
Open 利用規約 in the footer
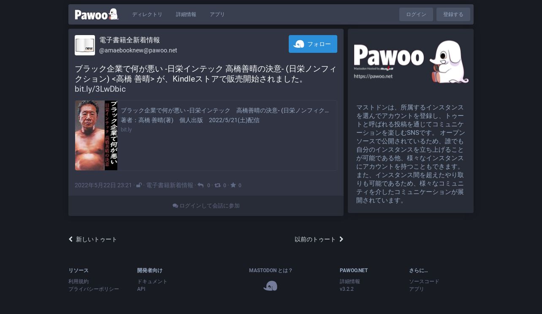coord(79,281)
